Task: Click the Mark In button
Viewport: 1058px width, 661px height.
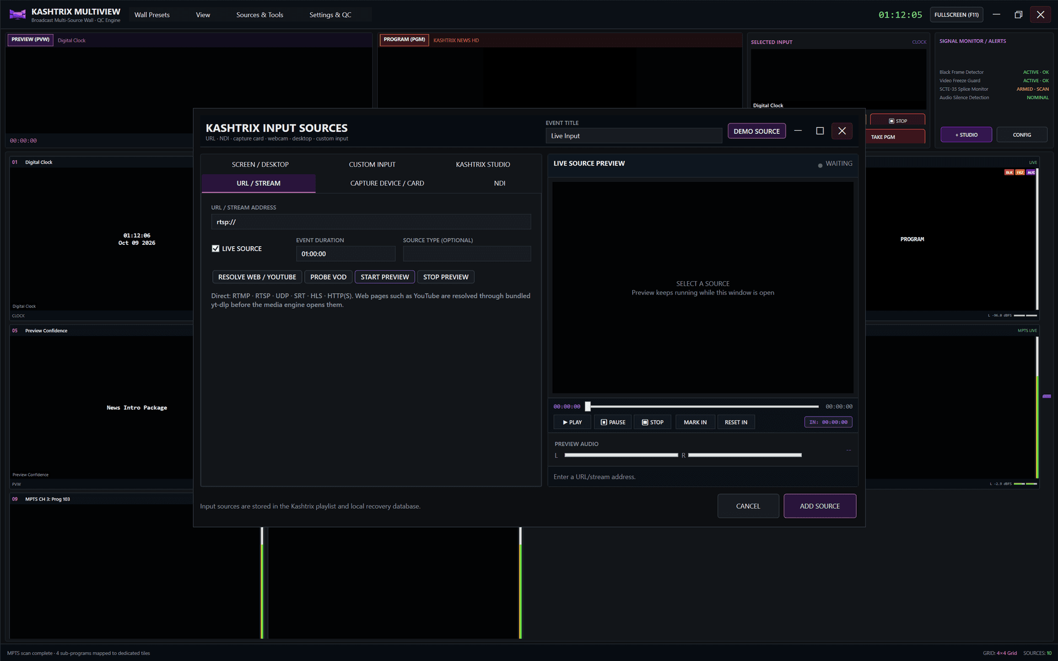Action: tap(695, 422)
